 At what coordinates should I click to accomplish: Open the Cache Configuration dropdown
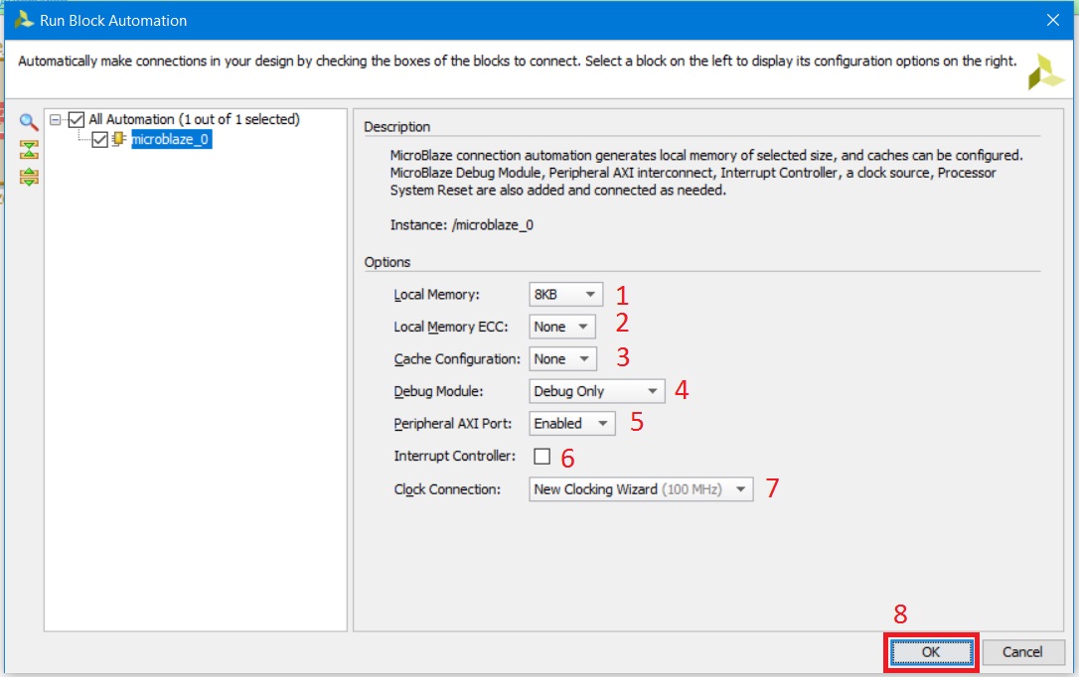pyautogui.click(x=562, y=359)
